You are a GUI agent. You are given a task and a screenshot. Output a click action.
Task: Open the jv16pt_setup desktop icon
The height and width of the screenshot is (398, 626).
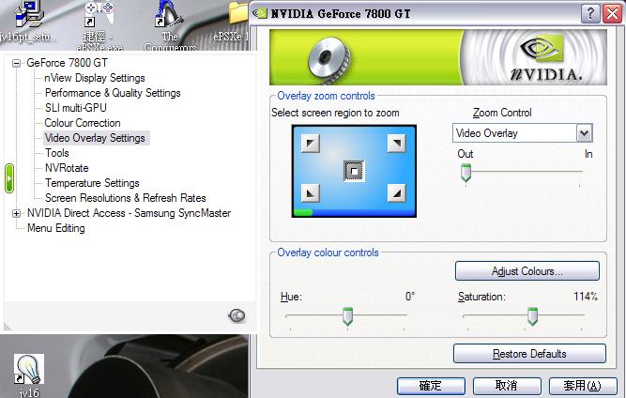tap(29, 22)
